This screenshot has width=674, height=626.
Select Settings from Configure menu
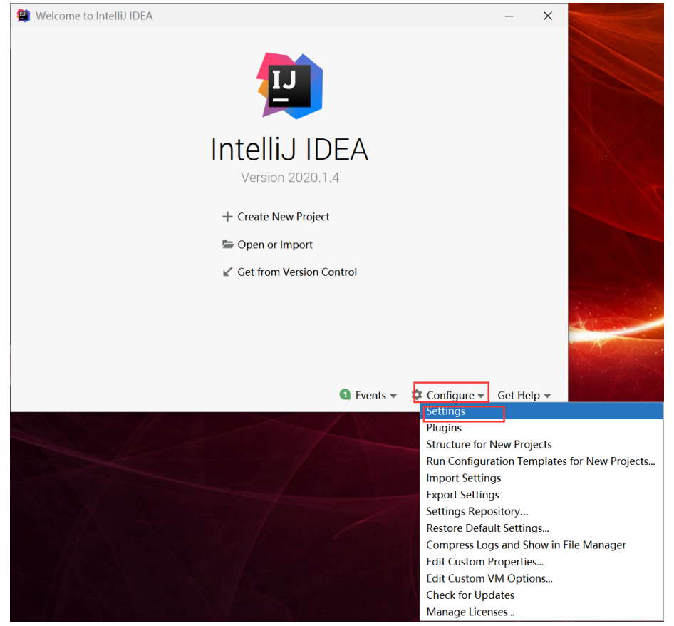pos(541,411)
